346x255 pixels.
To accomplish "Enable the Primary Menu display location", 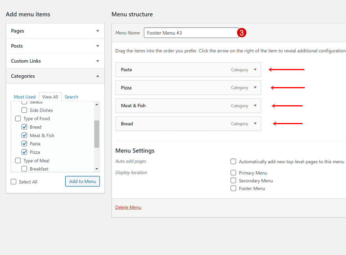I will coord(233,173).
